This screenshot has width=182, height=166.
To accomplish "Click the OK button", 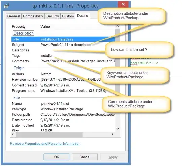I will [x=57, y=157].
